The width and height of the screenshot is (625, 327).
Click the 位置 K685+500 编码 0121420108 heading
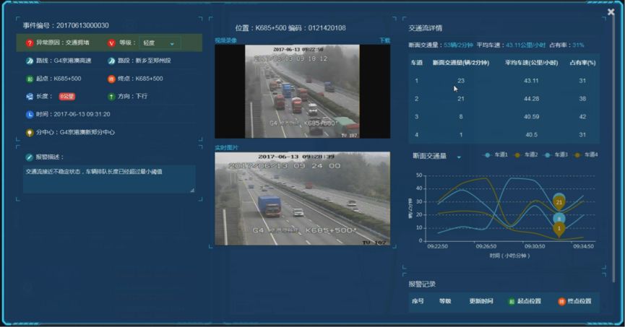pos(290,28)
